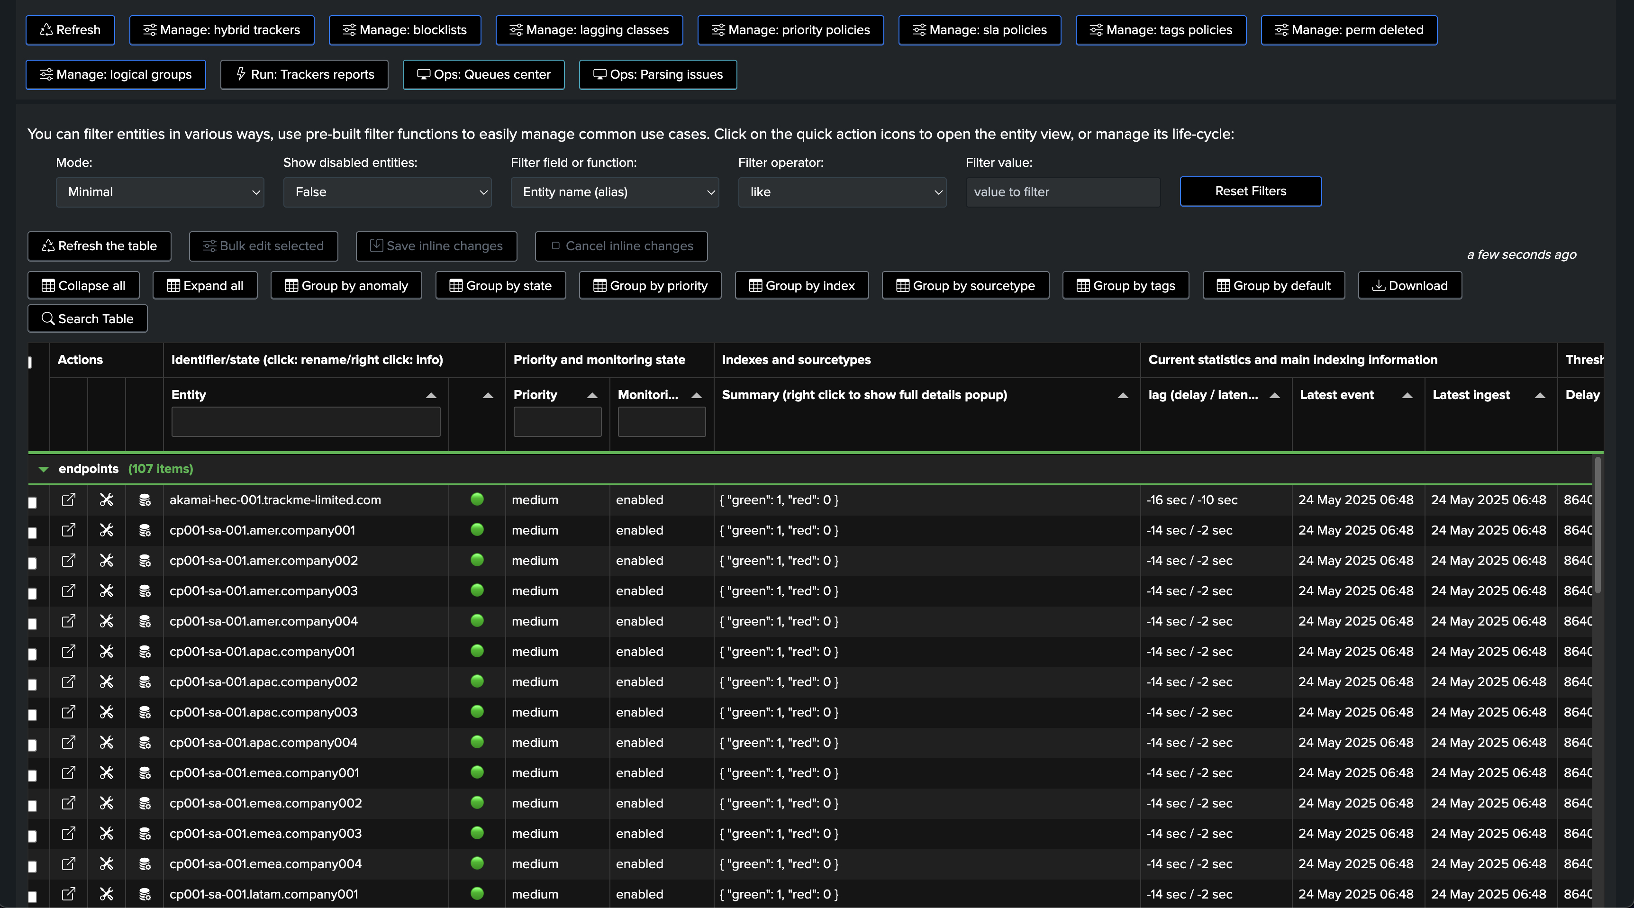Click Reset Filters button

[1250, 191]
